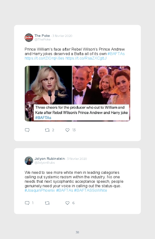Follow the t.co/rZIOrqK8es link
155x239 pixels.
44,58
